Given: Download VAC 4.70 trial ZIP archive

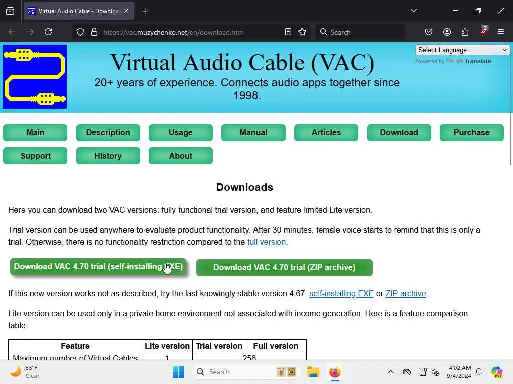Looking at the screenshot, I should point(285,268).
